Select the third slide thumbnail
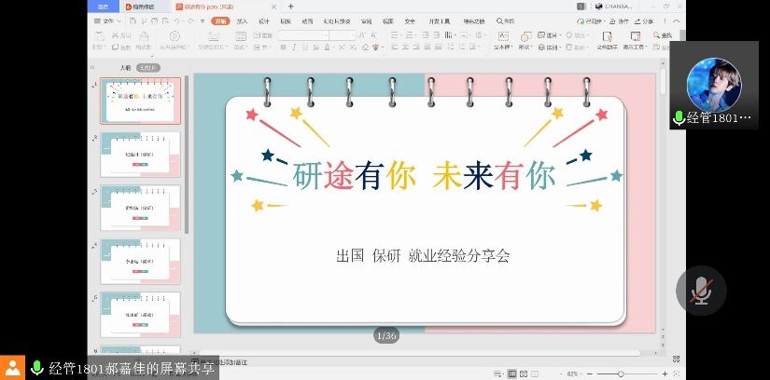 (140, 207)
